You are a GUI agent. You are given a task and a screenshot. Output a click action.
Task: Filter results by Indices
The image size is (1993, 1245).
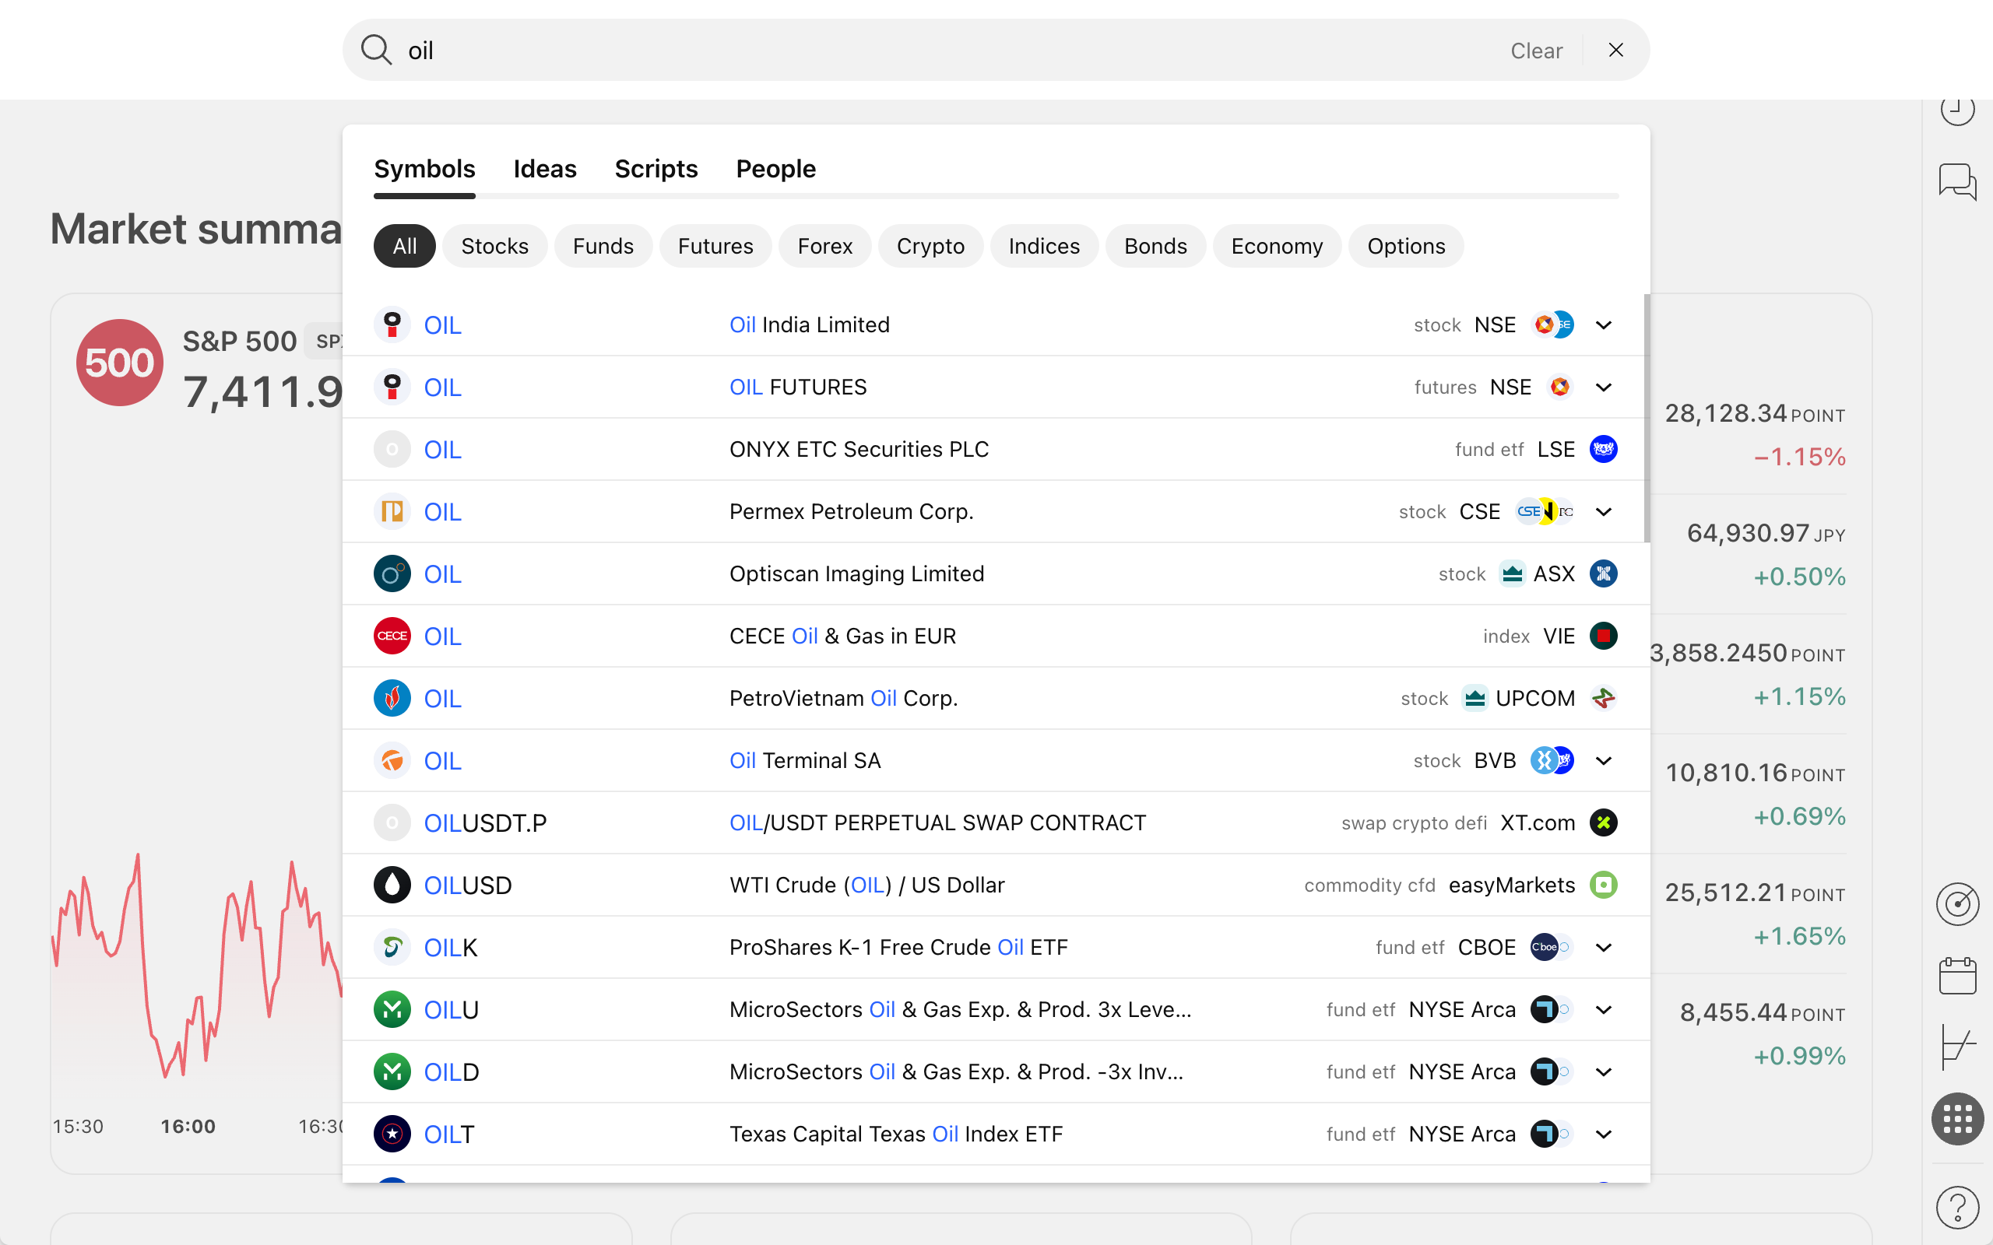tap(1043, 246)
